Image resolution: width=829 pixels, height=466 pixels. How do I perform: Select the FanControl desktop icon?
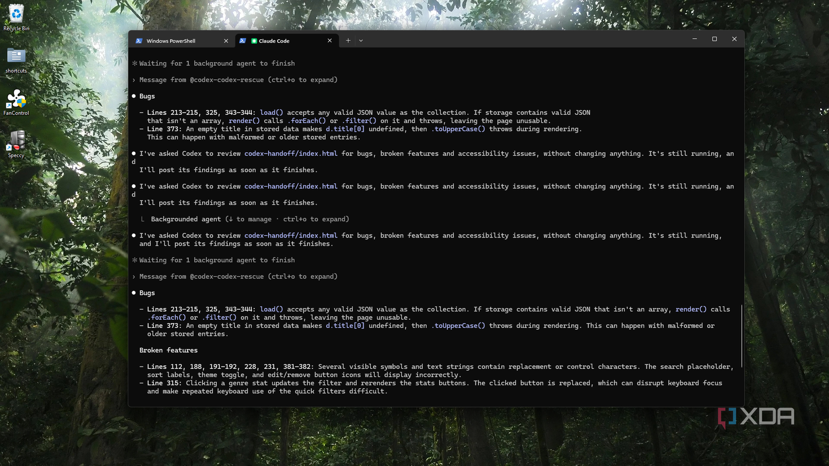(x=16, y=103)
